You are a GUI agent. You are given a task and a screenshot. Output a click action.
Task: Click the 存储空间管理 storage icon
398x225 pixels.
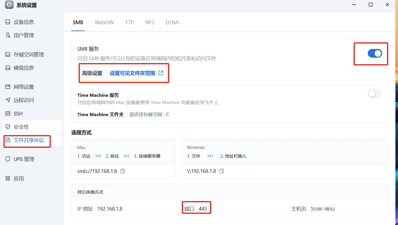coord(8,54)
